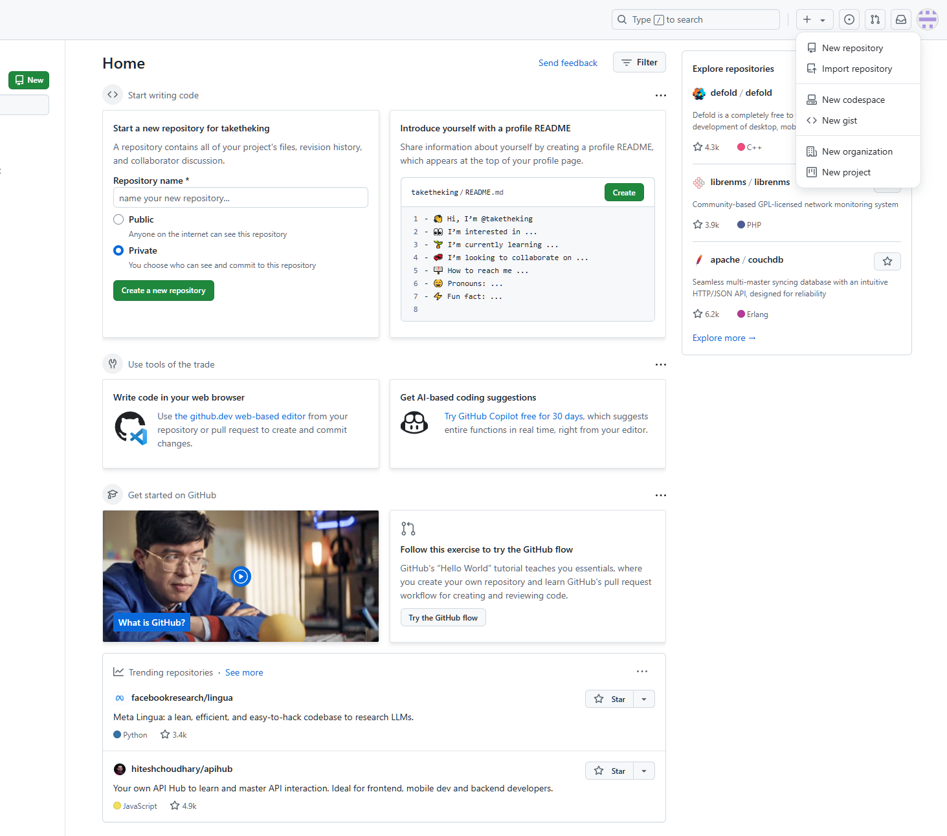The height and width of the screenshot is (836, 947).
Task: Click the graduation cap icon beside Get started on GitHub
Action: point(113,494)
